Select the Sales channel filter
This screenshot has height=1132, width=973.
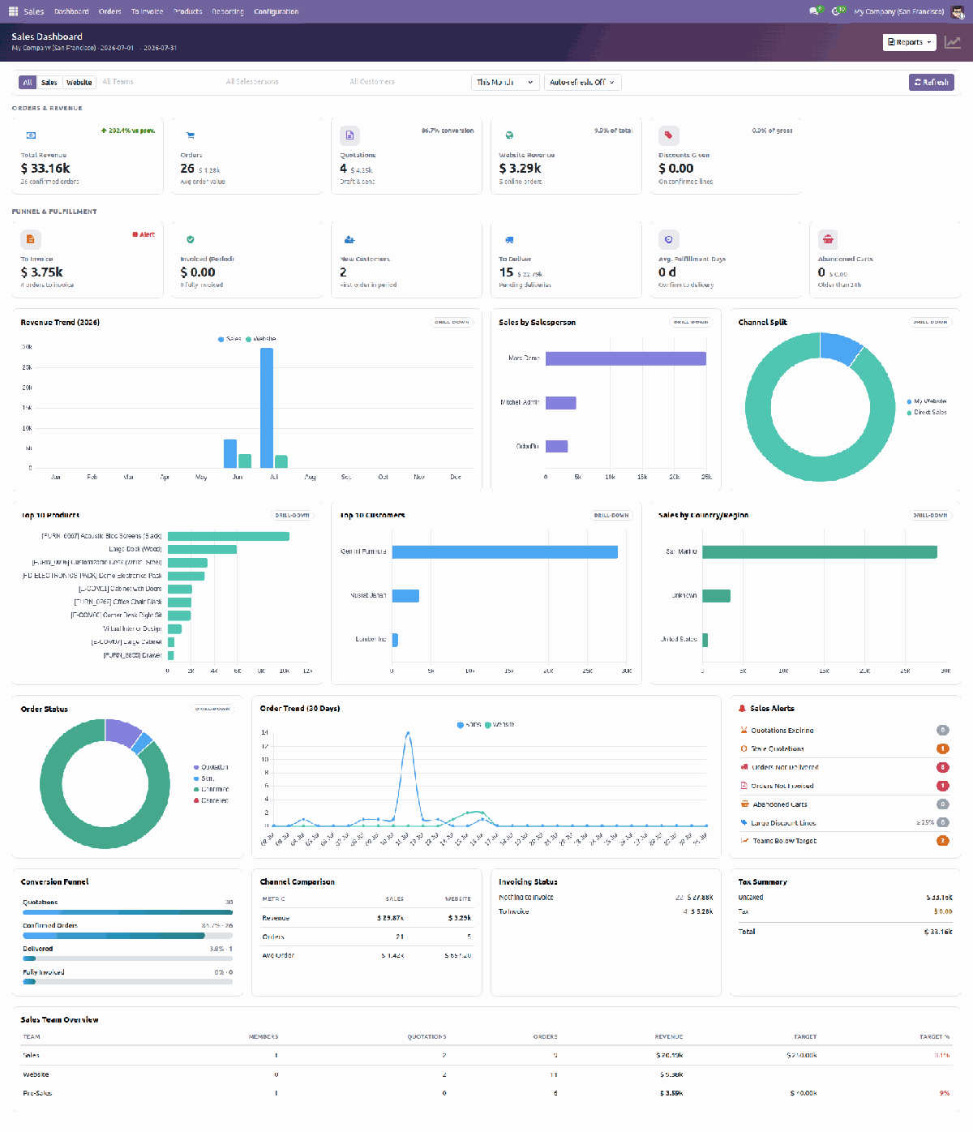click(49, 82)
